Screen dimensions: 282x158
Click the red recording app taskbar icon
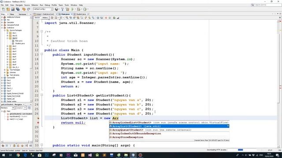[x=140, y=155]
